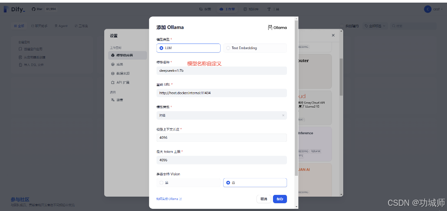Viewport: 447px width, 211px height.
Task: Click the Groq Cloud provider card
Action: click(x=315, y=107)
